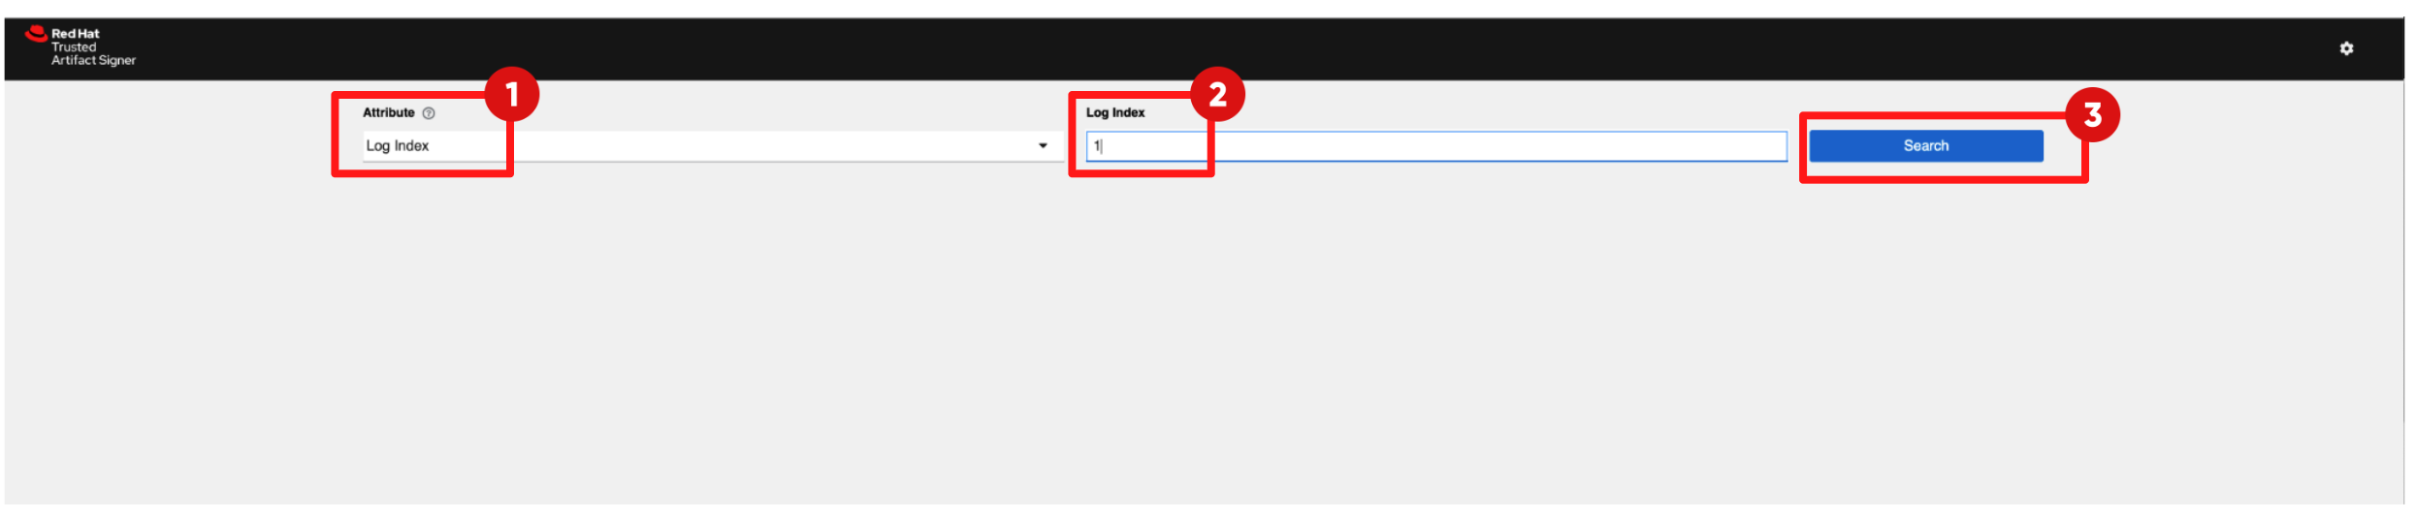The image size is (2415, 519).
Task: Click the red circle badge numbered 1
Action: coord(512,94)
